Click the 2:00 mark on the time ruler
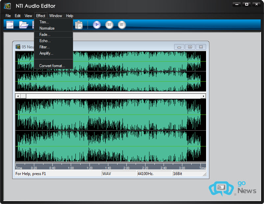This screenshot has height=204, width=264. point(126,168)
